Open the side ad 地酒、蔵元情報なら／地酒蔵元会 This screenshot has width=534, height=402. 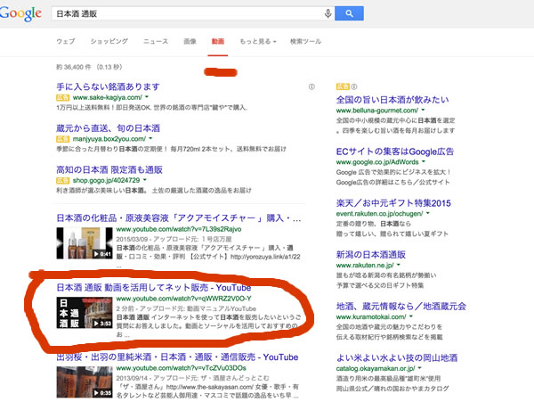(401, 307)
